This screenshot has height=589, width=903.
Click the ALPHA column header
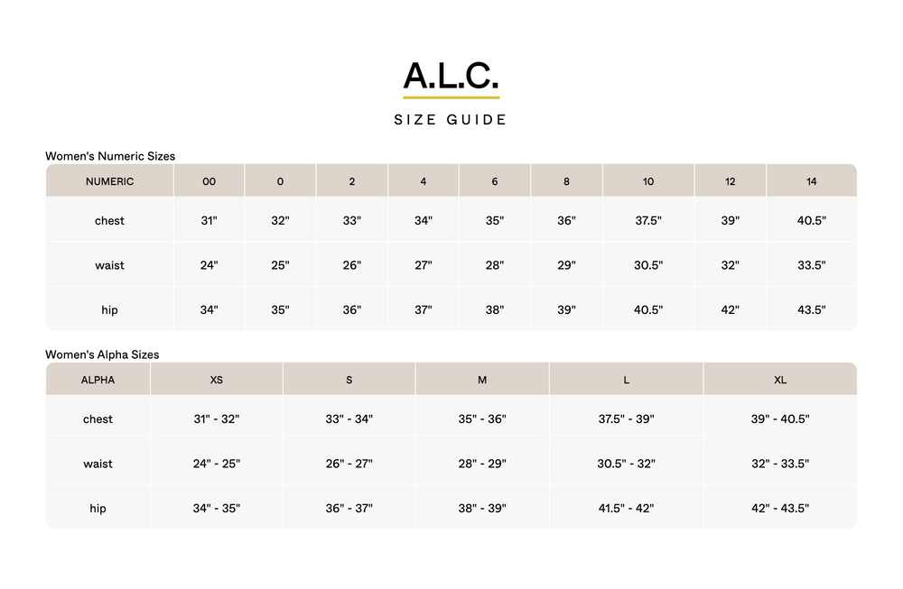(98, 380)
